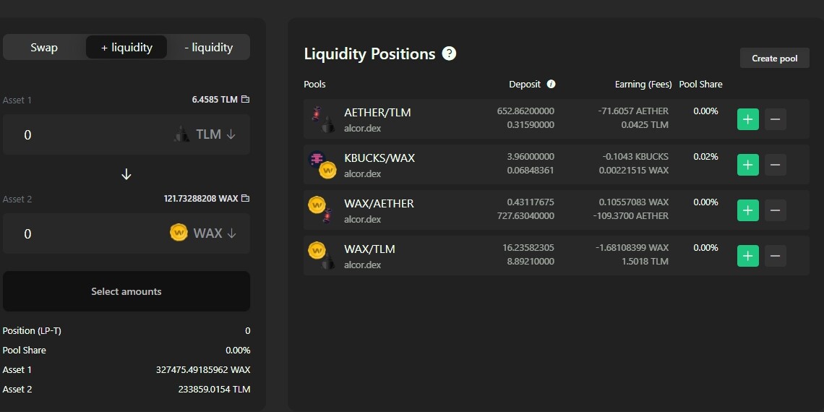Click green plus for KBUCKS/WAX pool

748,165
